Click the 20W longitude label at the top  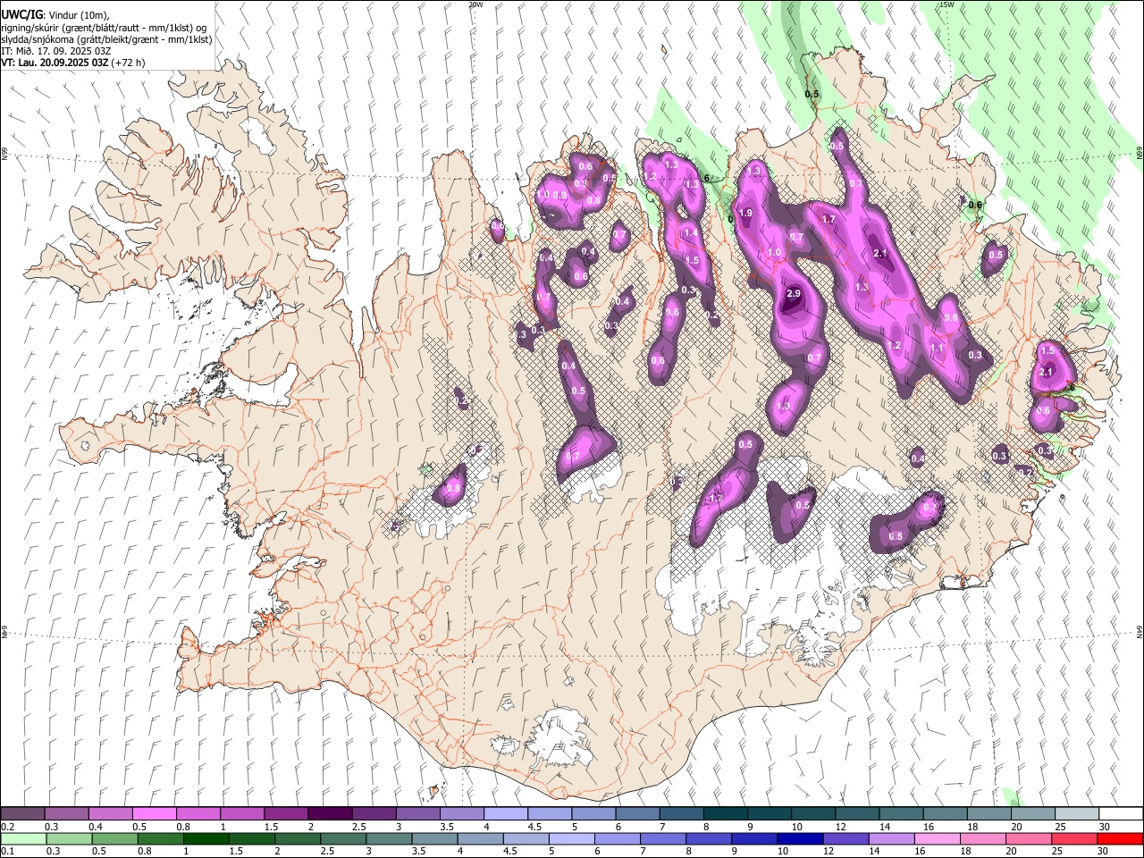pos(475,4)
